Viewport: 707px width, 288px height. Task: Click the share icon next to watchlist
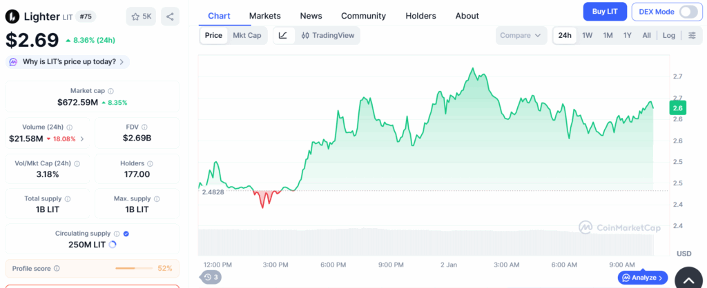click(170, 17)
